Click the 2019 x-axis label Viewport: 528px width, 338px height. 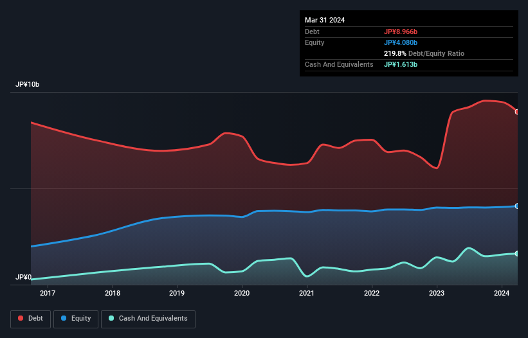pyautogui.click(x=177, y=293)
